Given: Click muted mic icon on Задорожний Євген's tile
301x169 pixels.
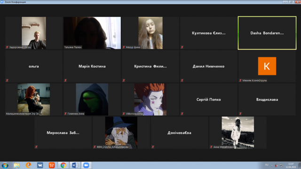Looking at the screenshot, I should (x=8, y=47).
